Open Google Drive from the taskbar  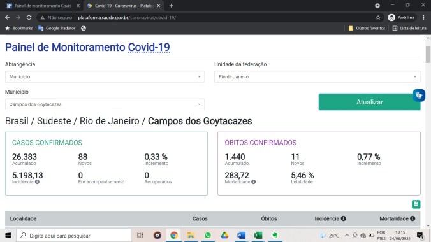coord(224,236)
